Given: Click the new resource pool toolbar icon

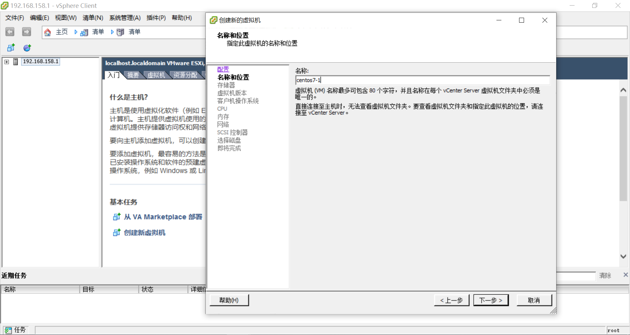Looking at the screenshot, I should point(27,48).
